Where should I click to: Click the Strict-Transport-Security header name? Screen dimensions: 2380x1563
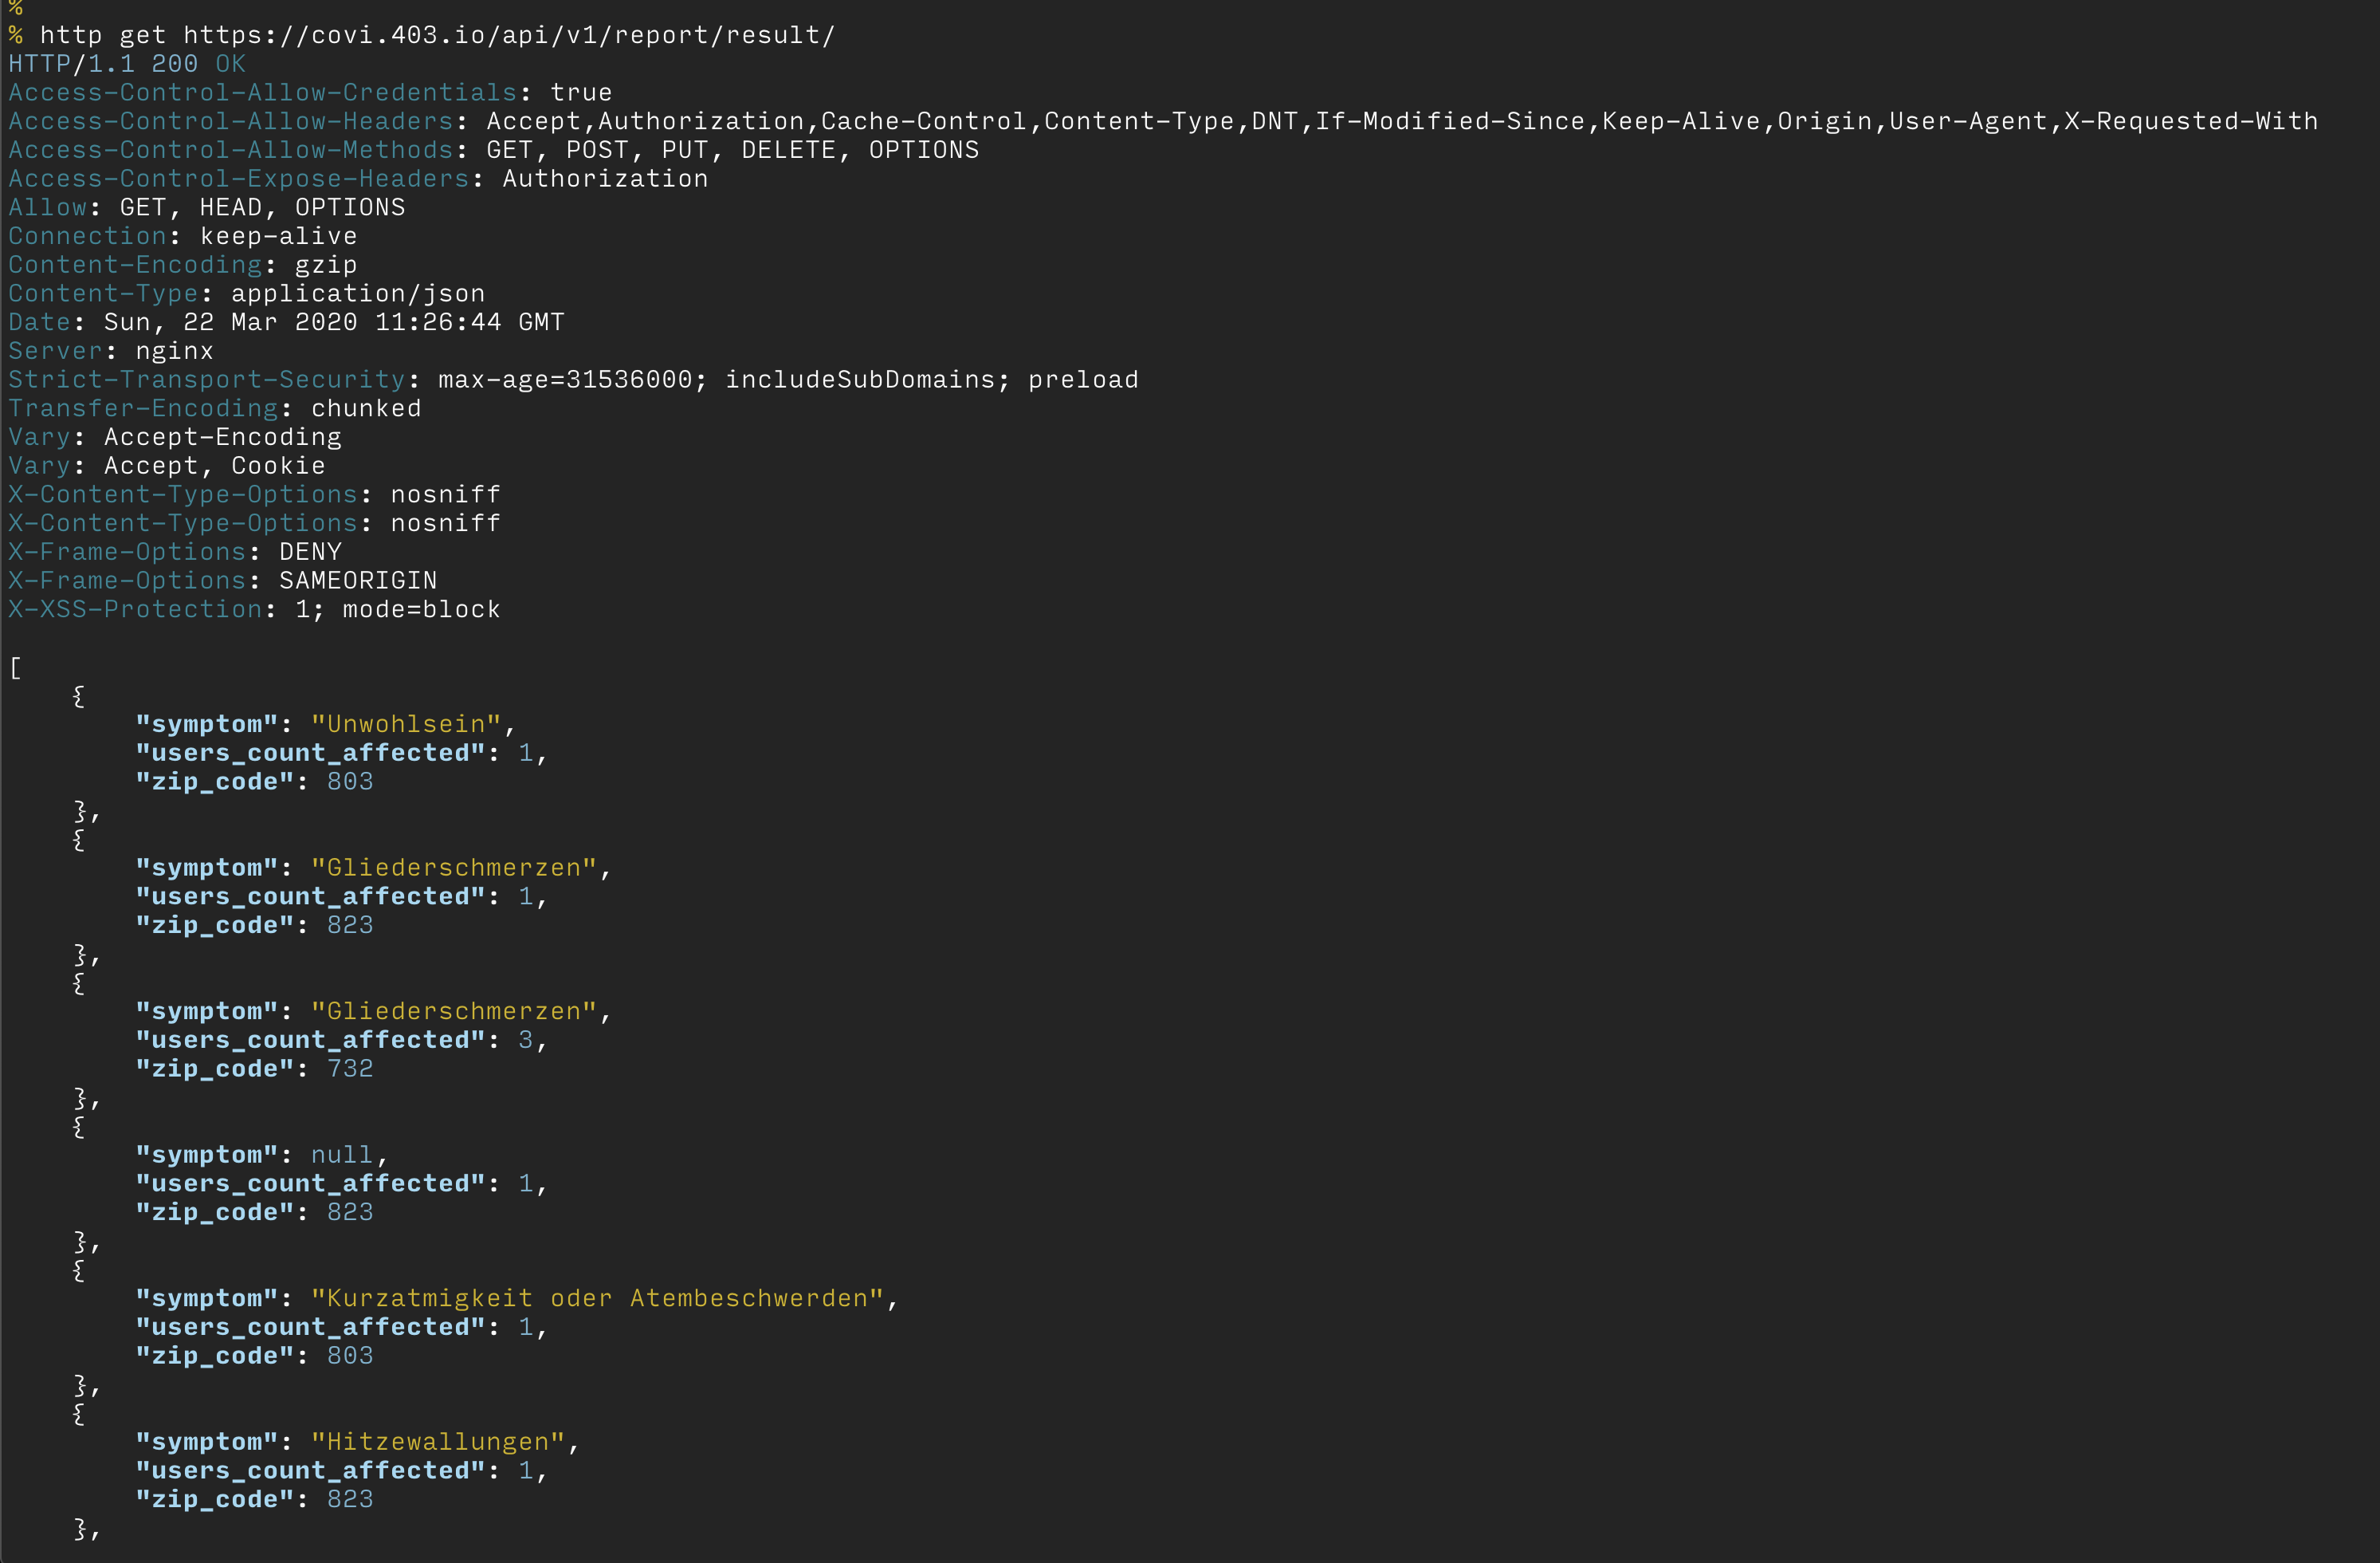(206, 380)
